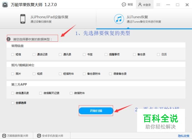Open customer service chat (客服)
Viewport: 192px width, 139px height.
[127, 5]
